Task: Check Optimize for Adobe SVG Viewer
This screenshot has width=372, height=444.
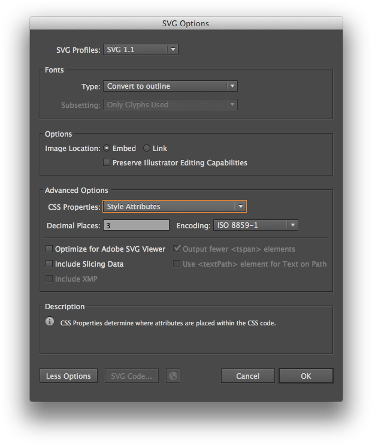Action: click(x=49, y=249)
